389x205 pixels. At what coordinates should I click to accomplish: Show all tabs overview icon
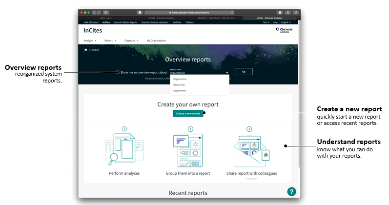coord(296,12)
